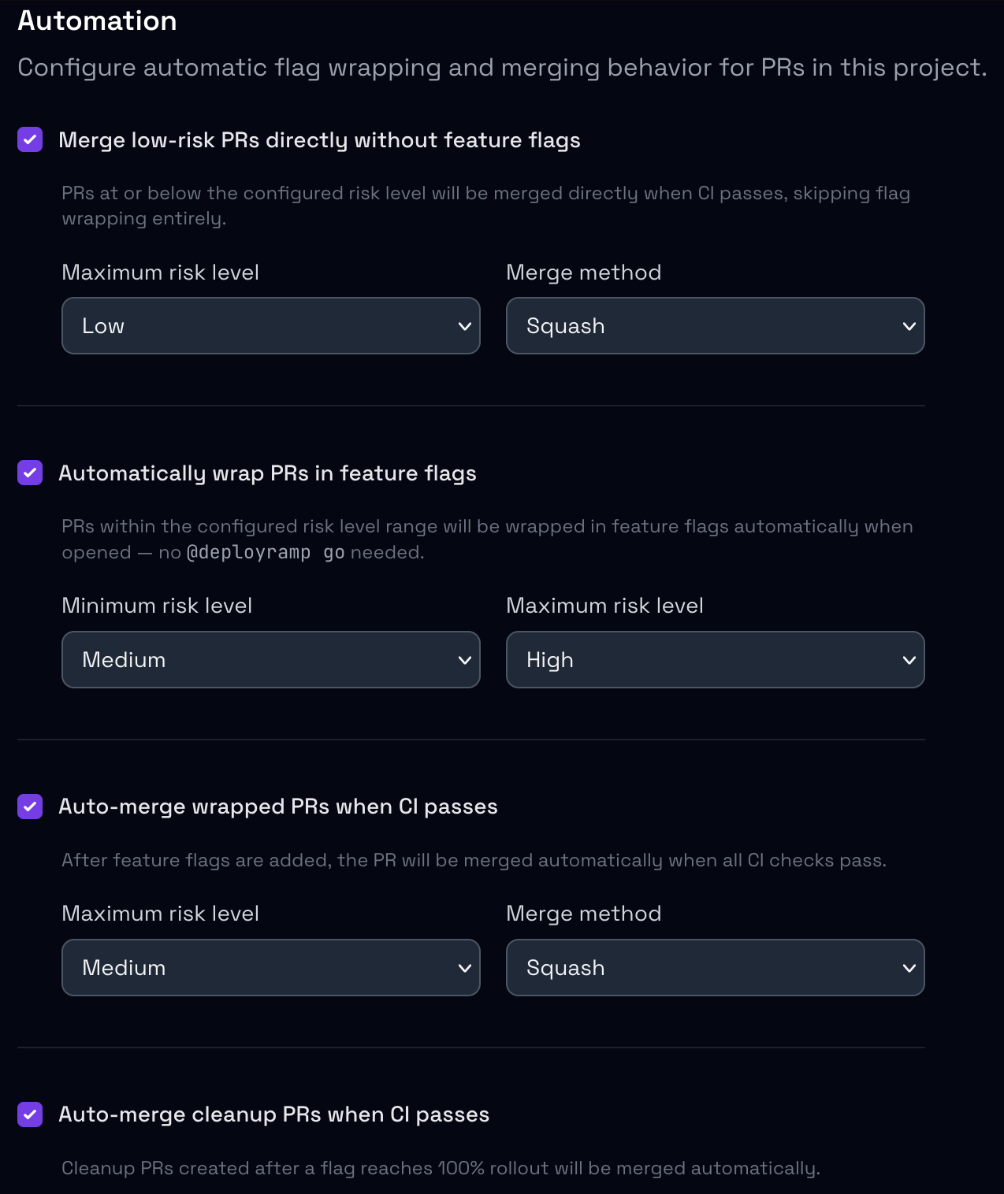1004x1194 pixels.
Task: Click the "Minimum risk level" field label
Action: point(157,606)
